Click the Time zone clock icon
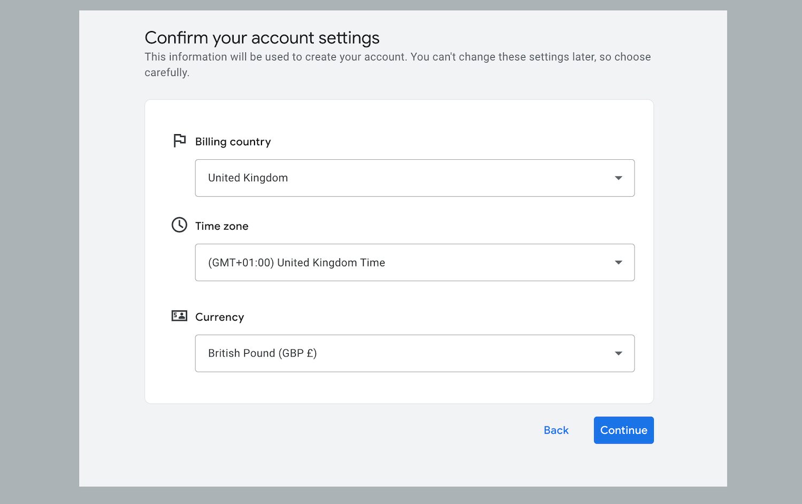 (179, 225)
